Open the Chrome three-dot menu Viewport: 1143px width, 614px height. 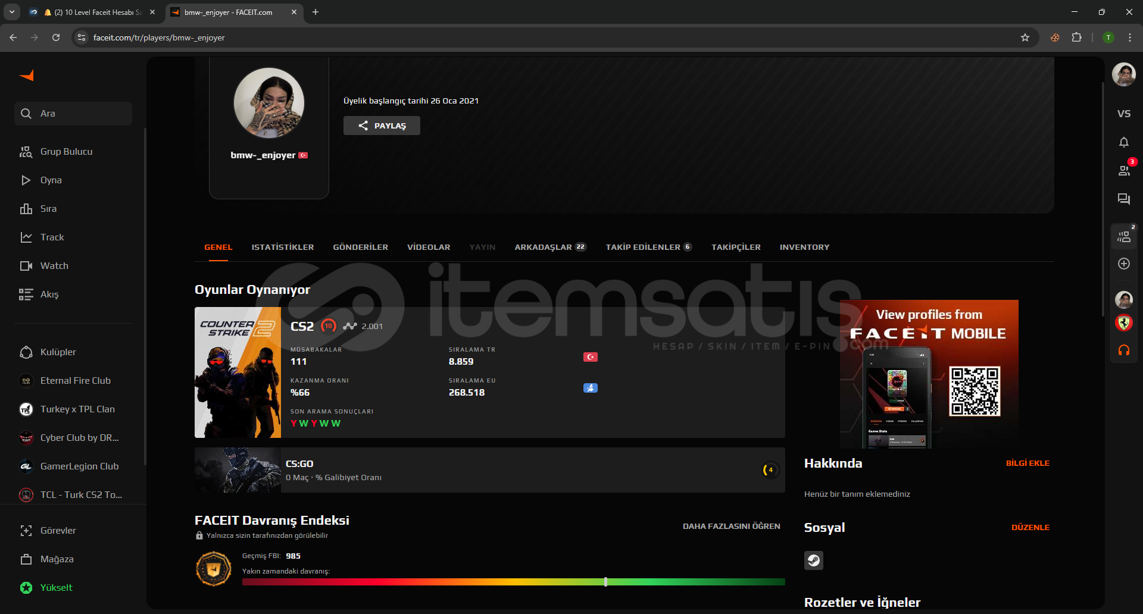(x=1130, y=37)
